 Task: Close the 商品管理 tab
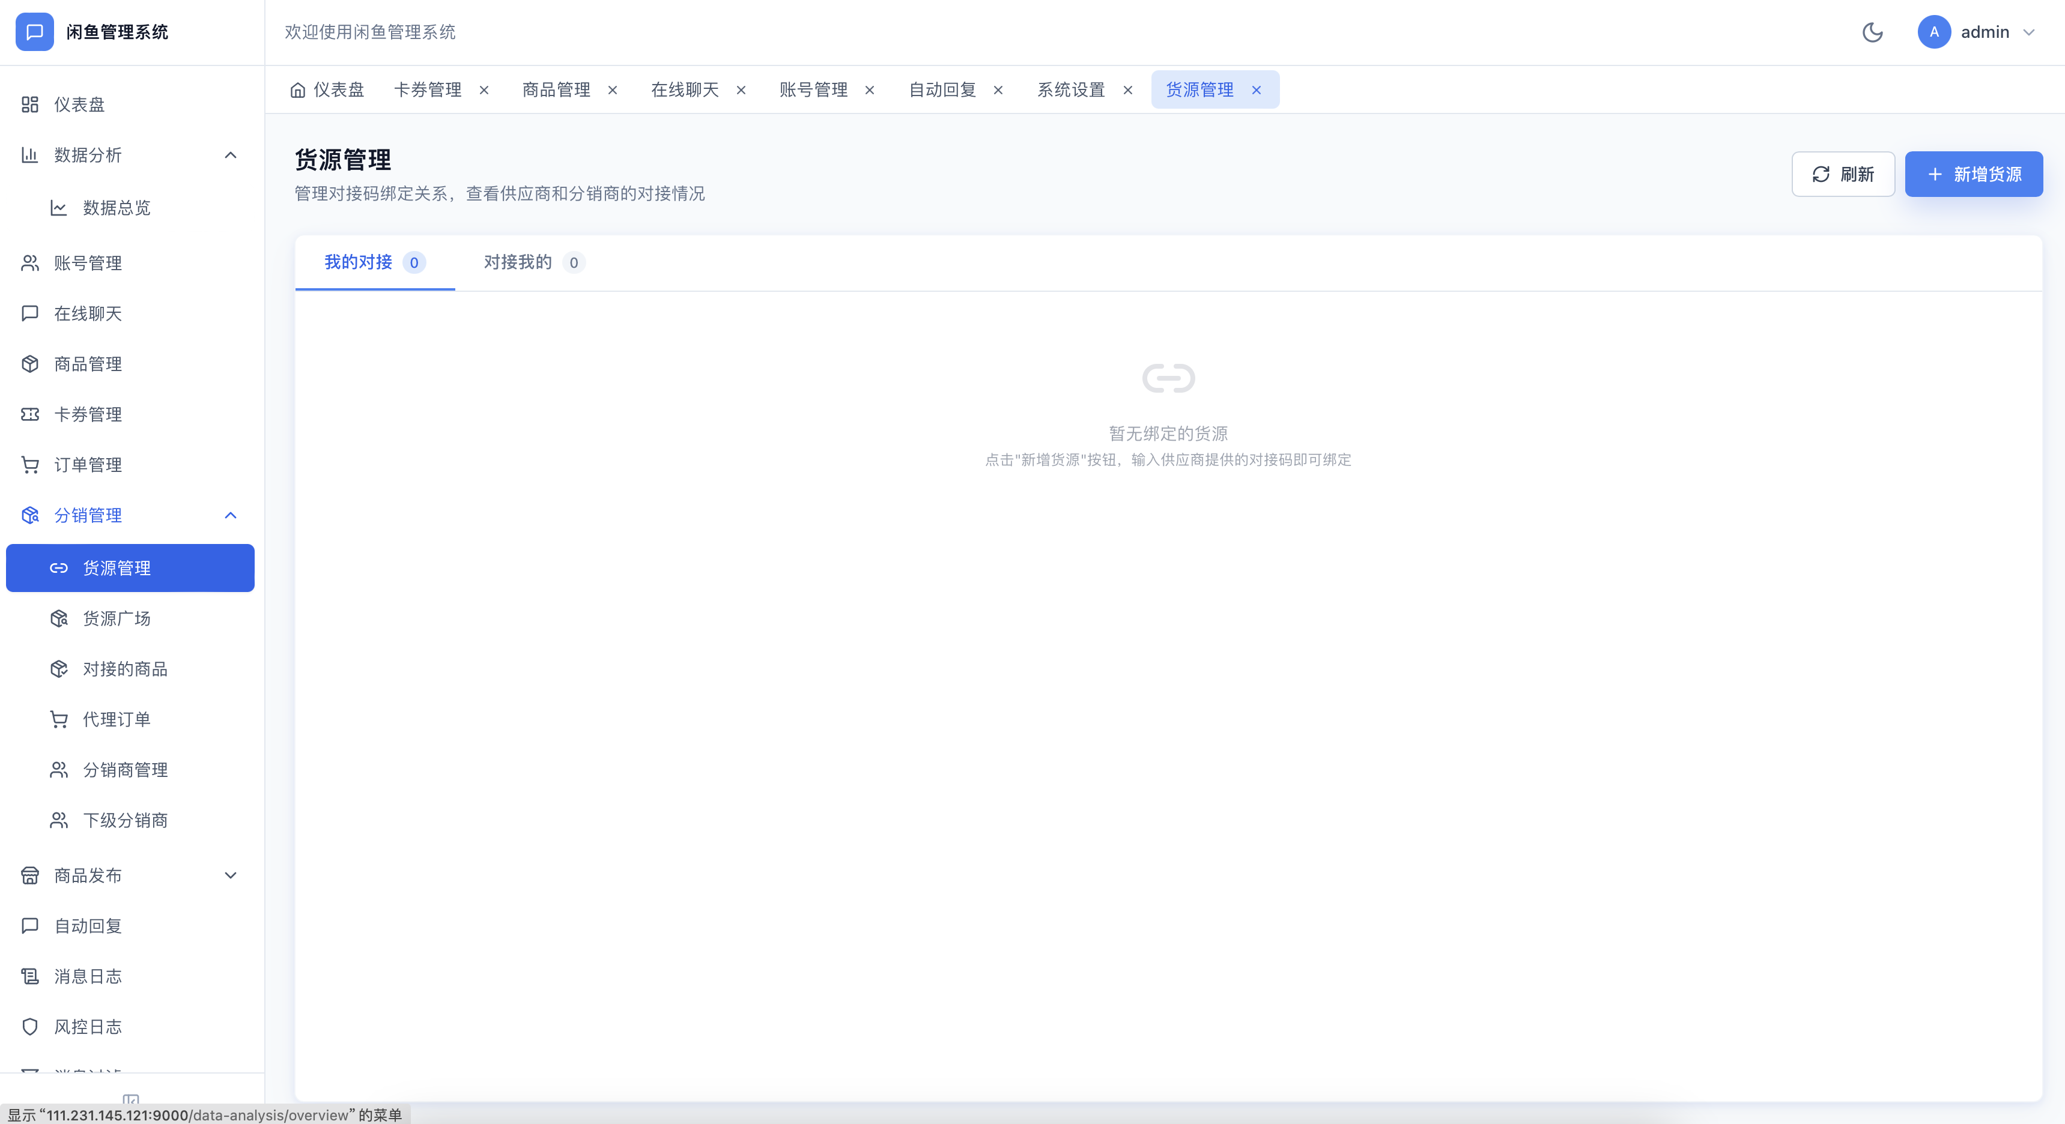[613, 91]
